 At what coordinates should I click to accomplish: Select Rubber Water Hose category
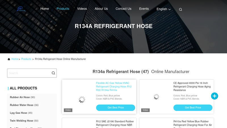[x=24, y=105]
